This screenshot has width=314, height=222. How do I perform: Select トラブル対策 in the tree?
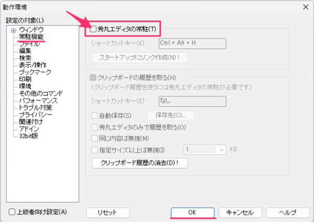coord(35,108)
